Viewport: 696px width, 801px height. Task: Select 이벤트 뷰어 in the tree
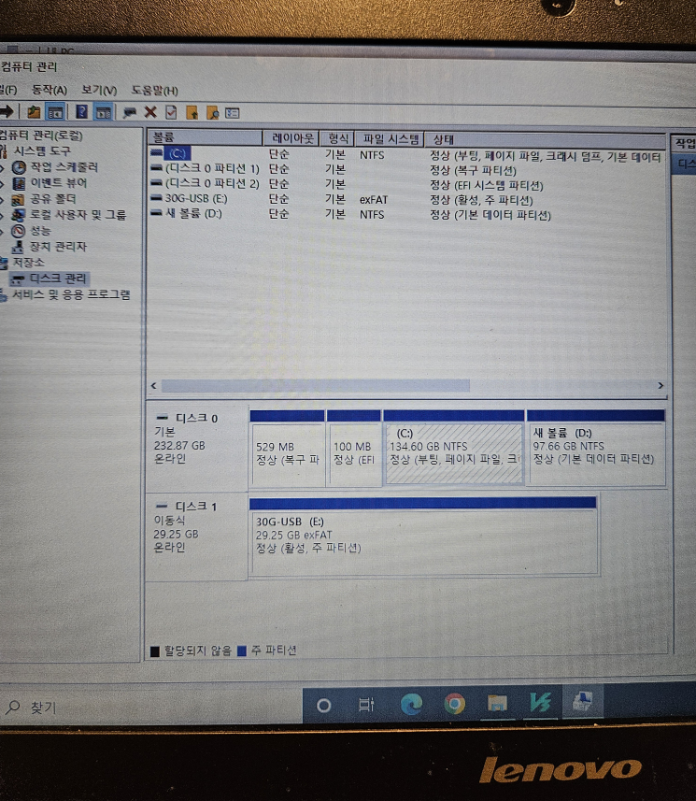pos(58,183)
